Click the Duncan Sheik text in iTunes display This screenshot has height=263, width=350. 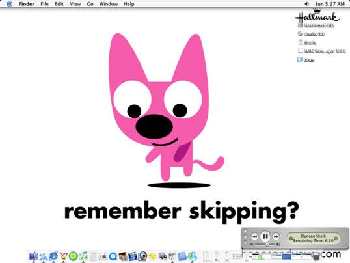tap(313, 236)
